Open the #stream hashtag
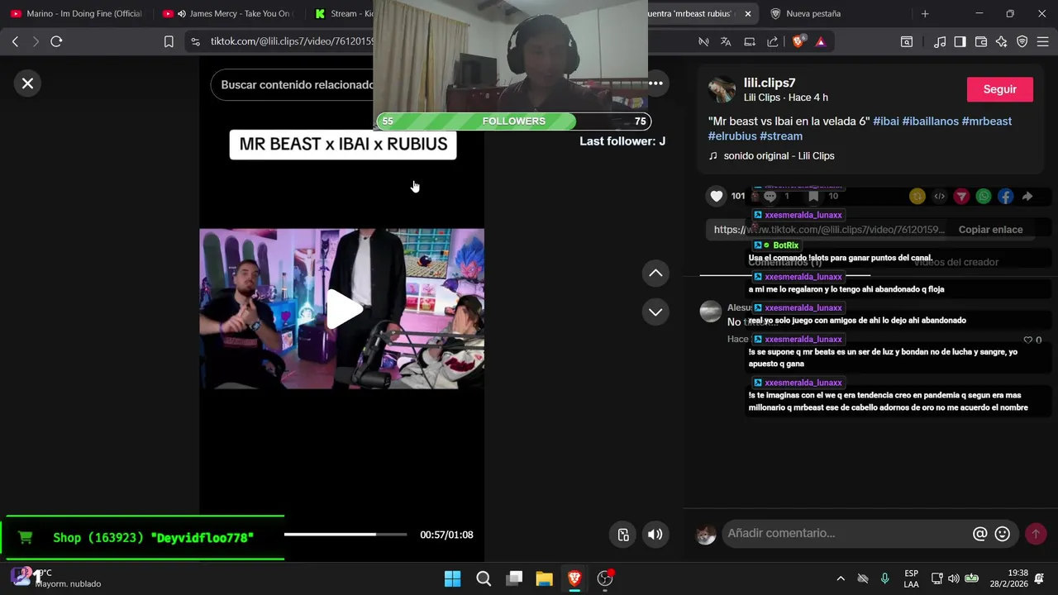1058x595 pixels. tap(781, 136)
